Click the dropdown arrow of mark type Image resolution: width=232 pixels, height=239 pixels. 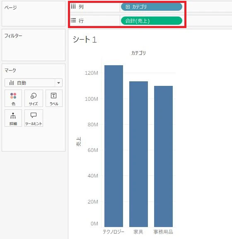[58, 83]
